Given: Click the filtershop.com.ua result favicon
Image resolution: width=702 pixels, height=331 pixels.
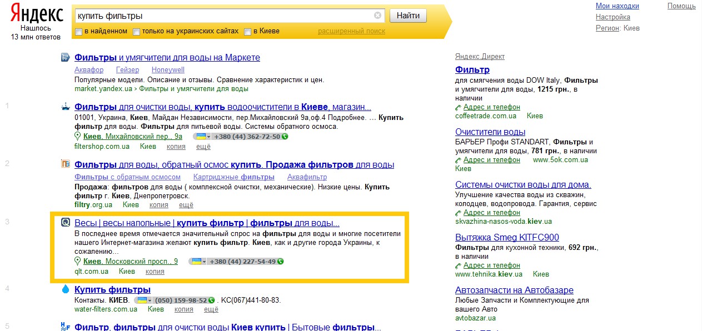Looking at the screenshot, I should pyautogui.click(x=65, y=107).
